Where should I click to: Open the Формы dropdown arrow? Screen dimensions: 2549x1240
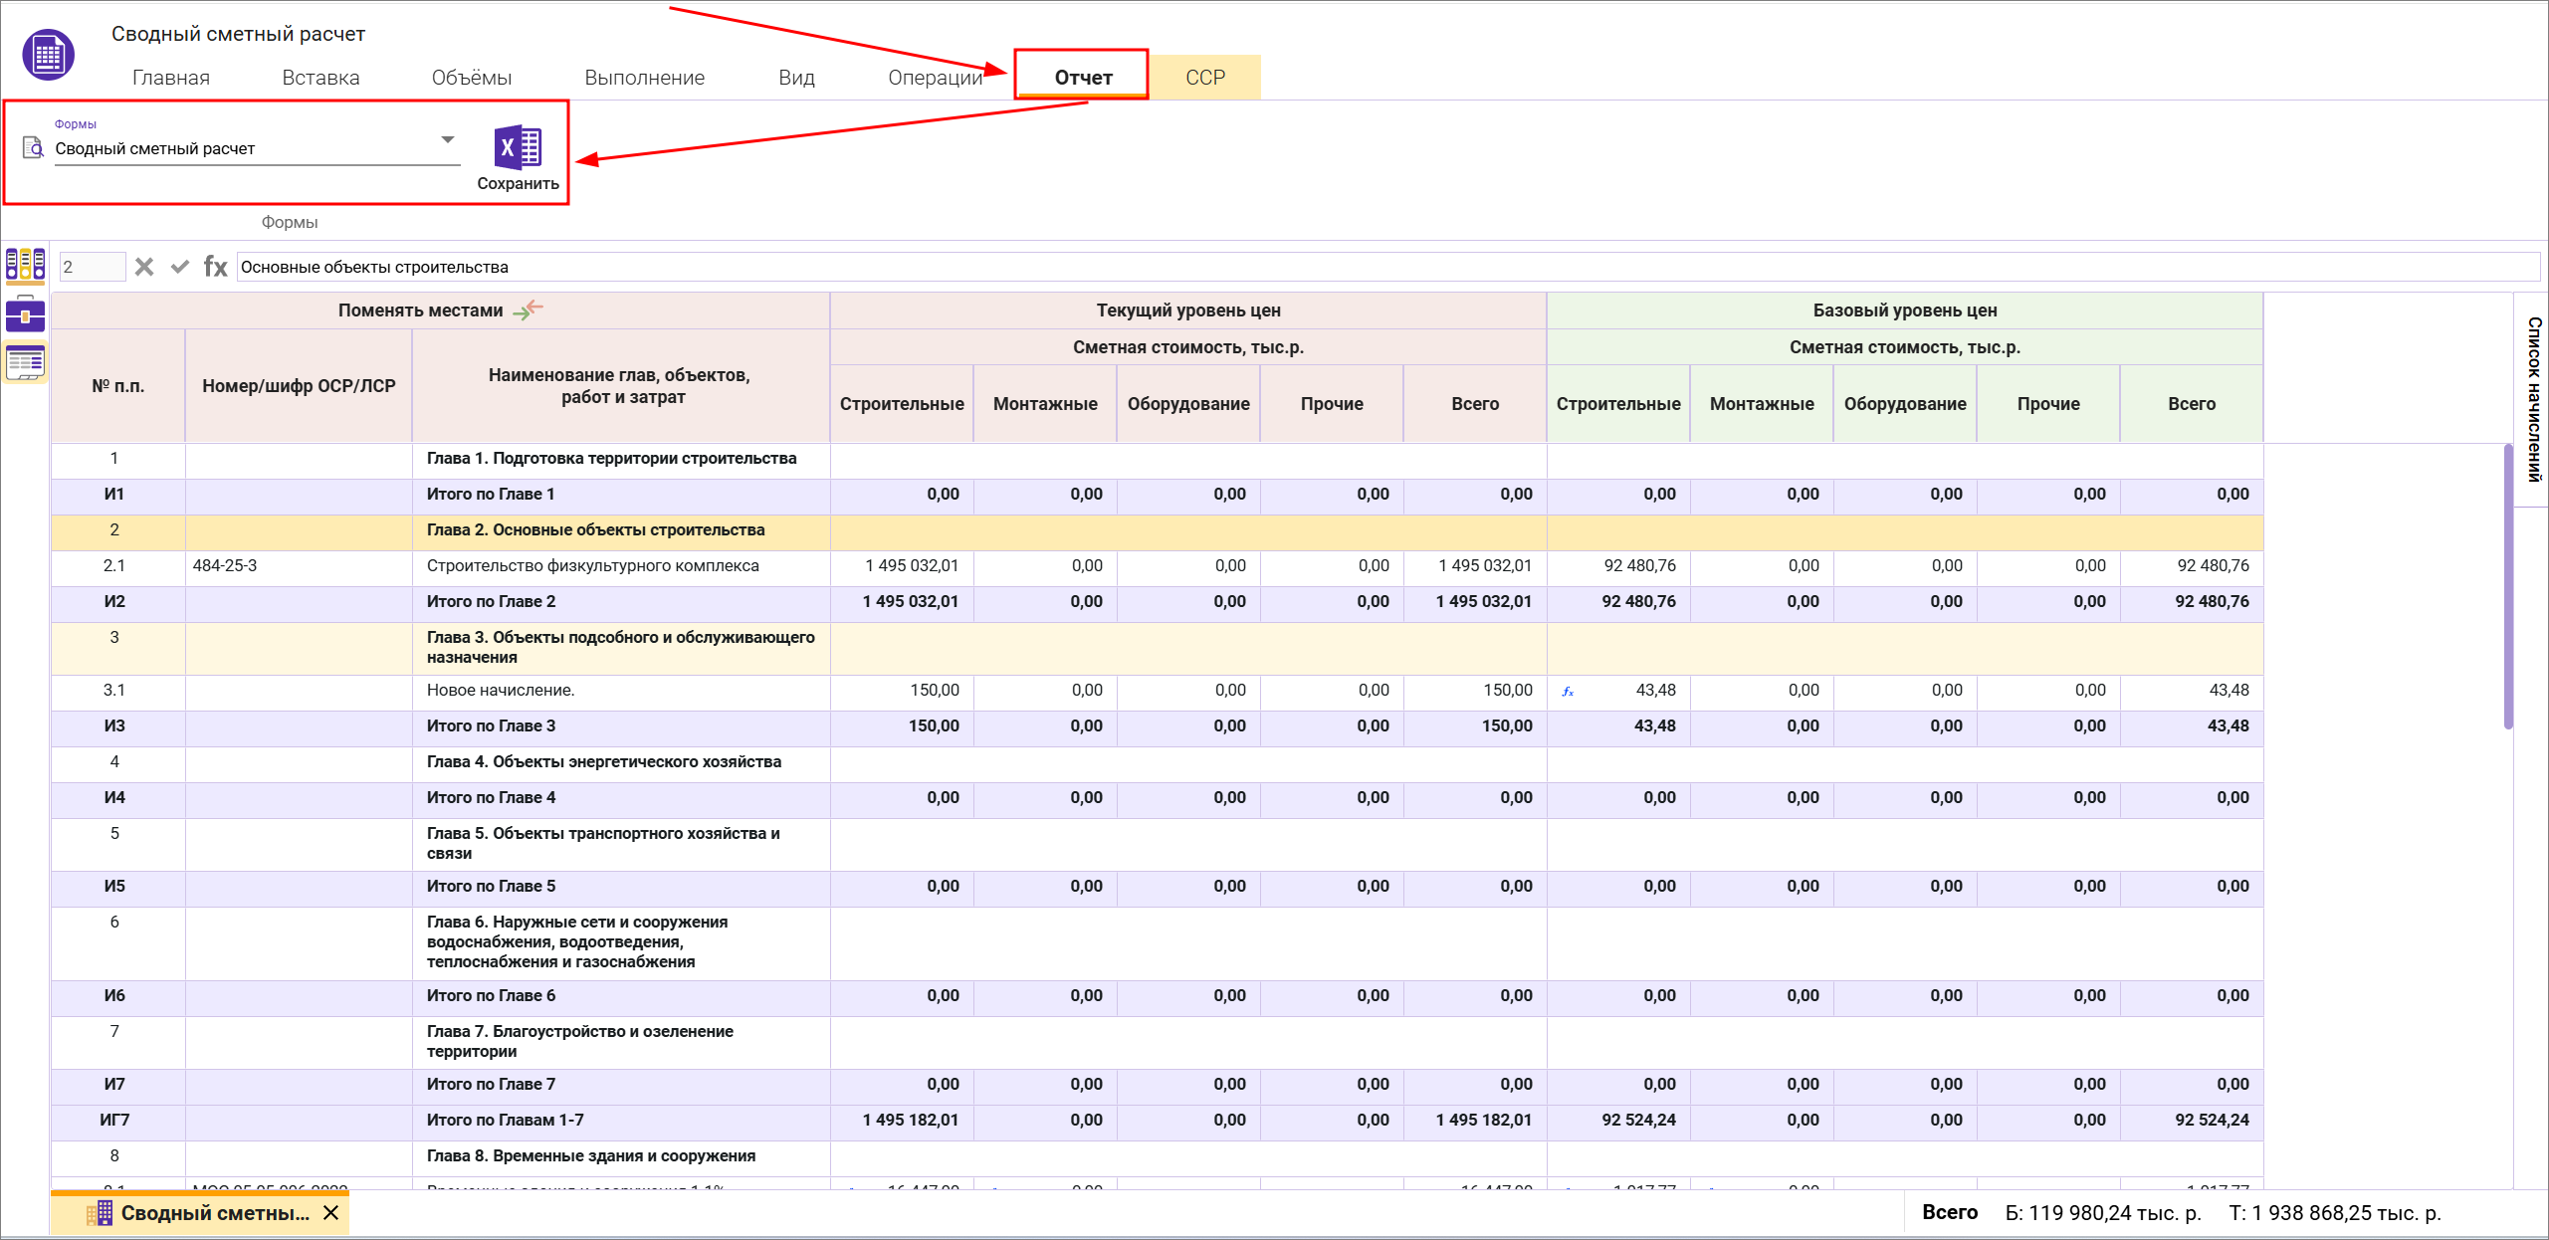[448, 140]
